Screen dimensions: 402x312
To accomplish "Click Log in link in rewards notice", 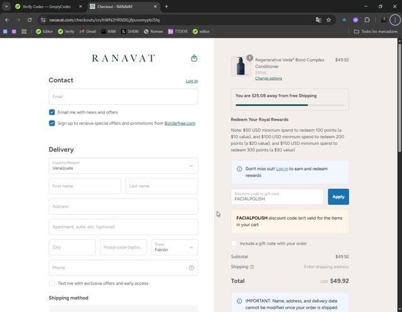I will click(x=282, y=169).
